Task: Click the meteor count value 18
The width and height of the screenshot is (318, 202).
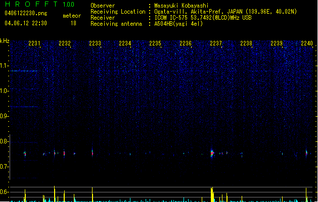Action: tap(73, 23)
